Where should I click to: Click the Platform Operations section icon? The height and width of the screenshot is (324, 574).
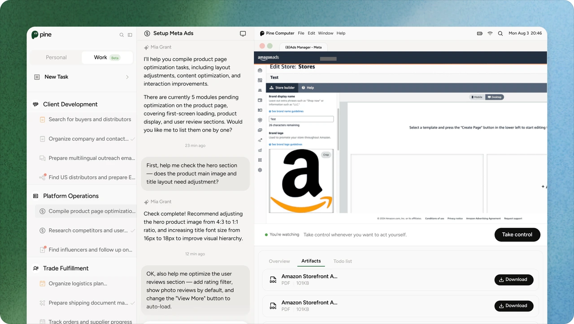pyautogui.click(x=36, y=196)
